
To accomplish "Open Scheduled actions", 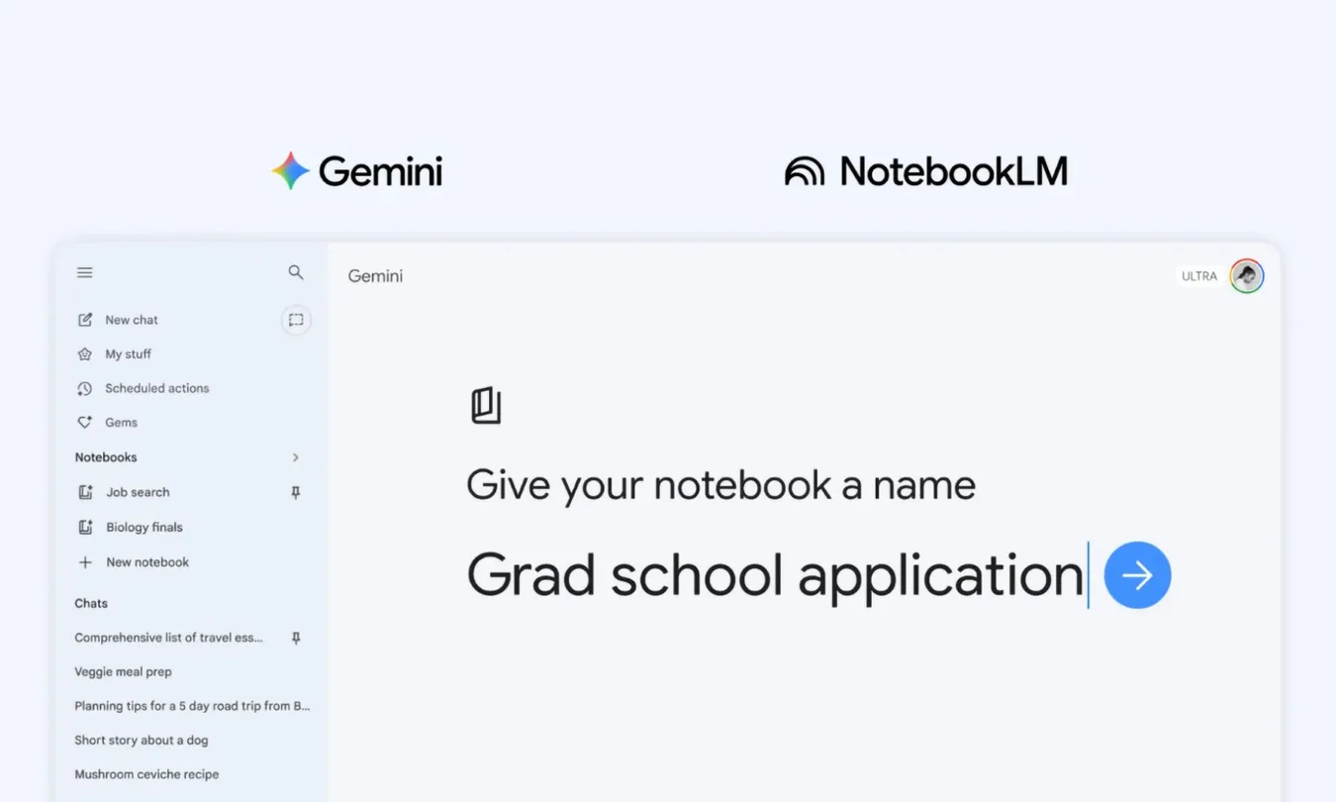I will (x=156, y=388).
